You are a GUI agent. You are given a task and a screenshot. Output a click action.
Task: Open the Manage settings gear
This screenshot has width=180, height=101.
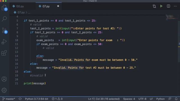tap(4, 90)
